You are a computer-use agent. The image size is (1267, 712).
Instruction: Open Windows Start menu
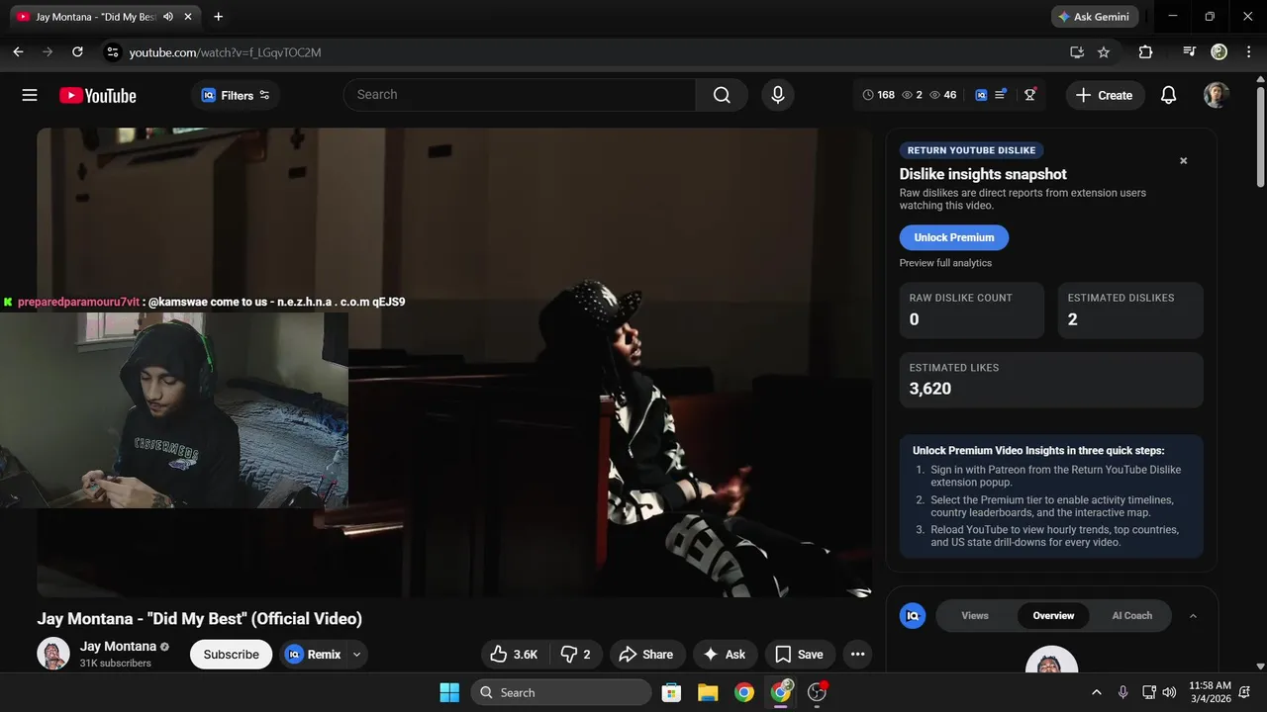[449, 692]
